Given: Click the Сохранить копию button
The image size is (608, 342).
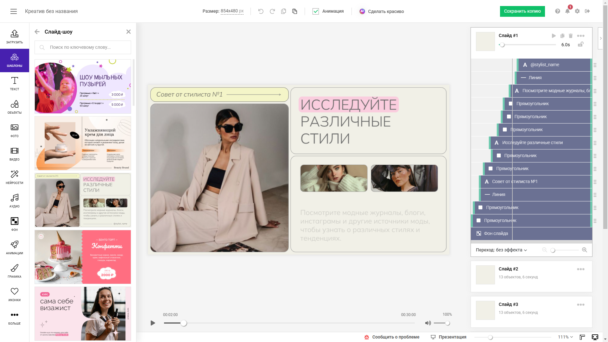Looking at the screenshot, I should coord(522,11).
